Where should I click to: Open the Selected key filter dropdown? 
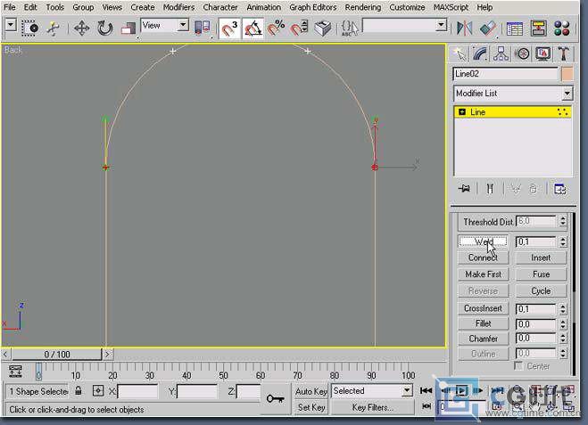(372, 391)
